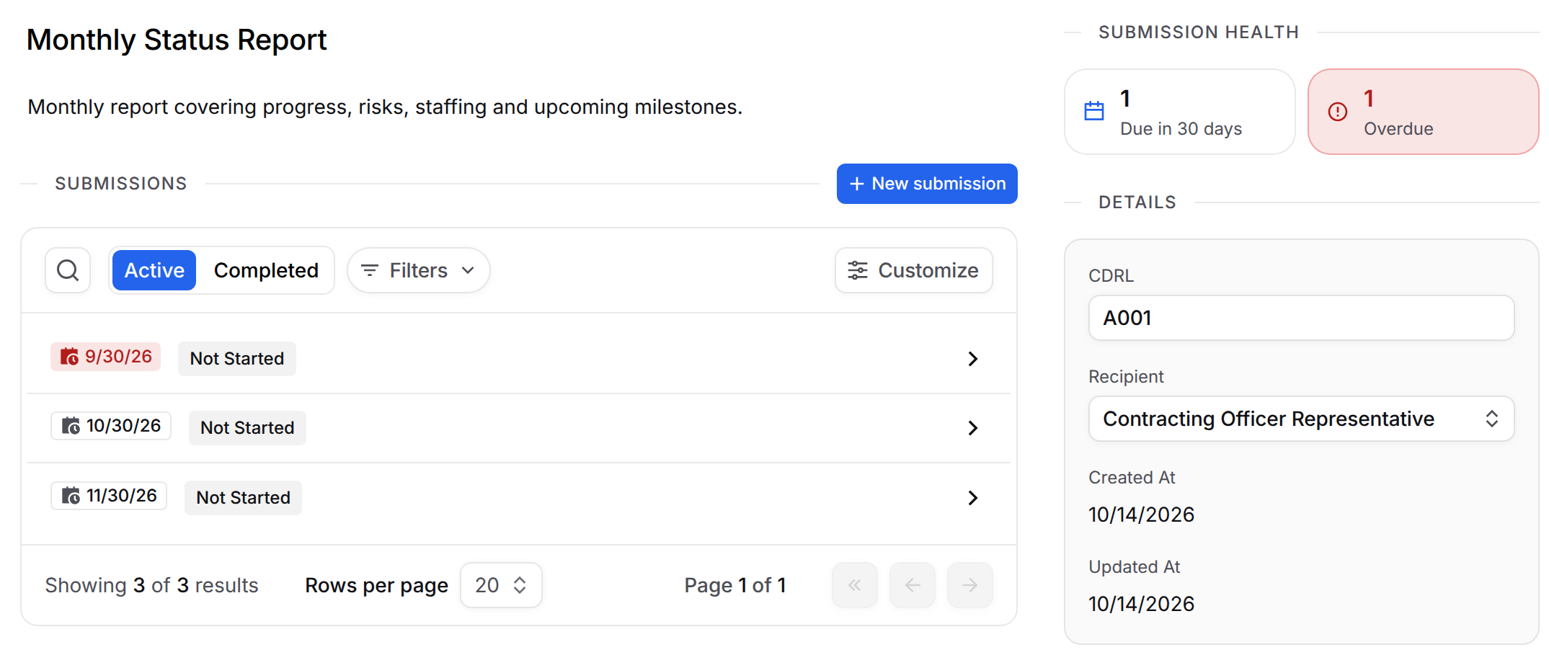Click the New submission button

[x=927, y=184]
